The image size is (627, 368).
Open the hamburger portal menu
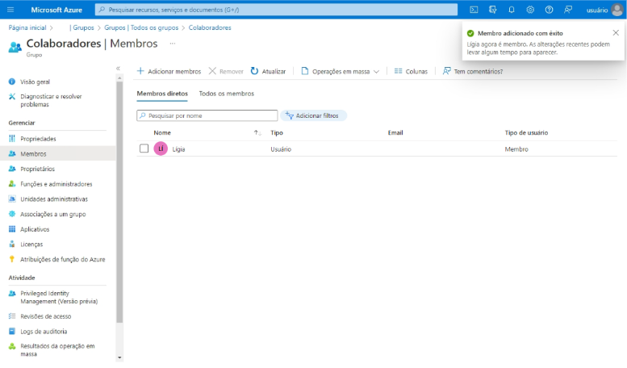point(10,10)
